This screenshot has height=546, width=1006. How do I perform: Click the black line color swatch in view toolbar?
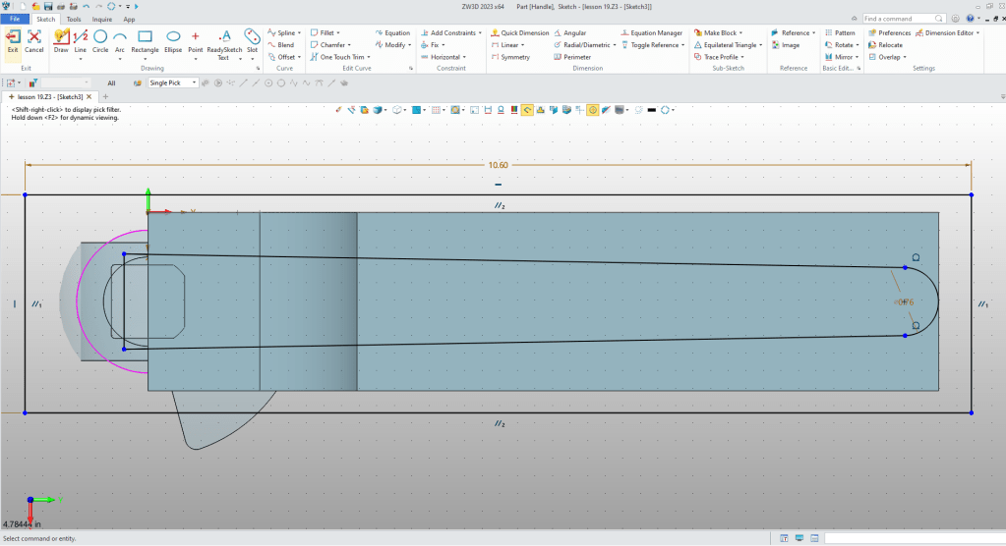click(652, 110)
